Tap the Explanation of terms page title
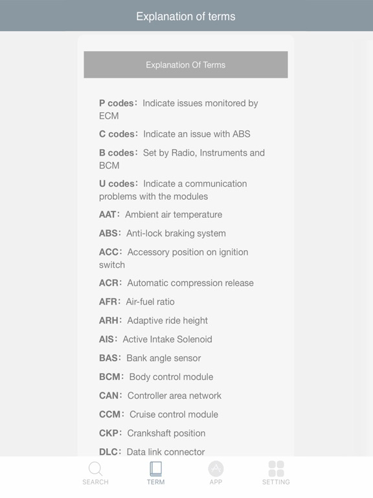The image size is (373, 498). point(186,16)
